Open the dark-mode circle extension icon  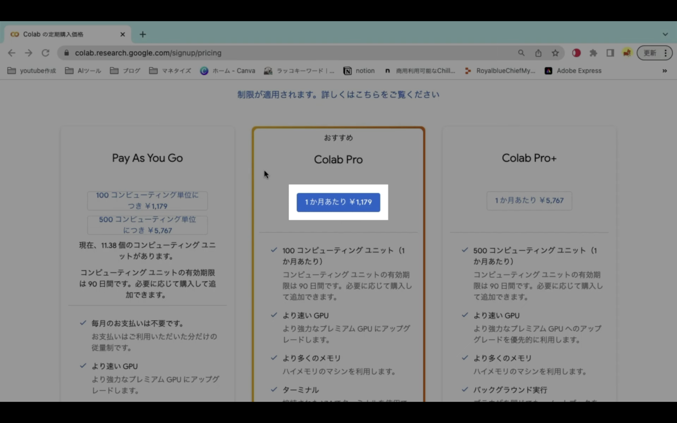(576, 53)
